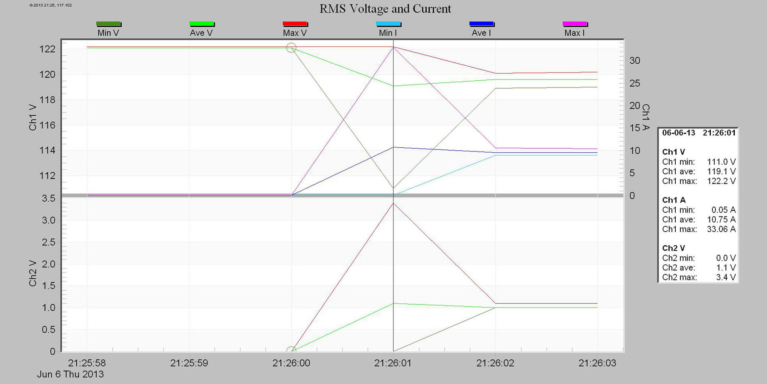Select the Min V legend swatch
Image resolution: width=767 pixels, height=384 pixels.
[108, 24]
